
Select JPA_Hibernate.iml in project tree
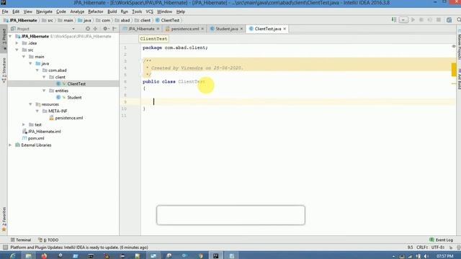tap(45, 131)
